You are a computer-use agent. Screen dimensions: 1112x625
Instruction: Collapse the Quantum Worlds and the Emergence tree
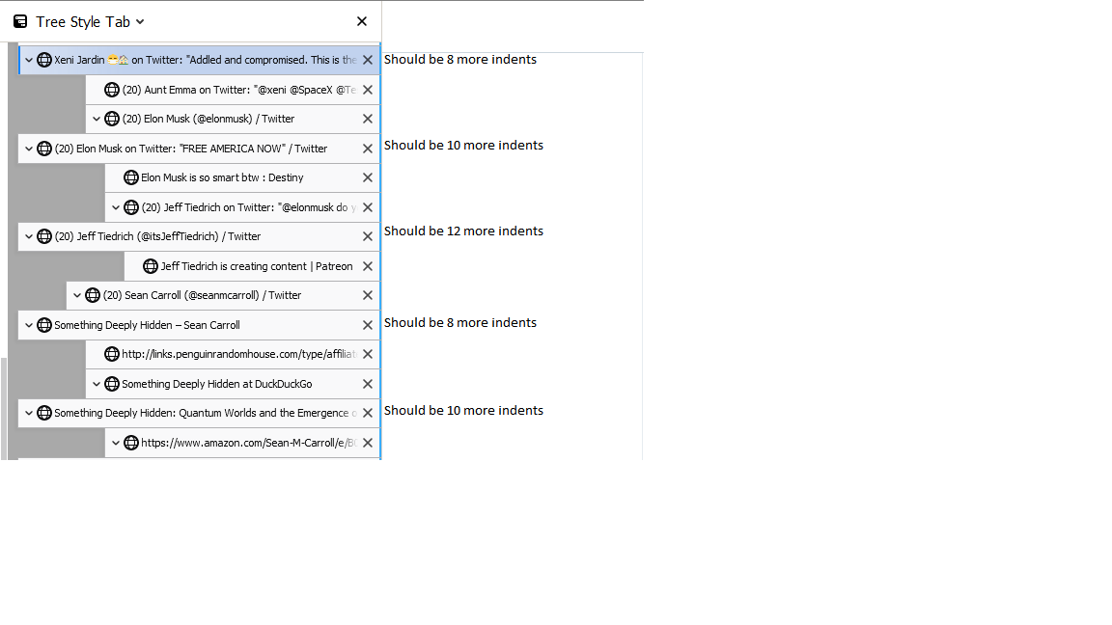click(28, 413)
